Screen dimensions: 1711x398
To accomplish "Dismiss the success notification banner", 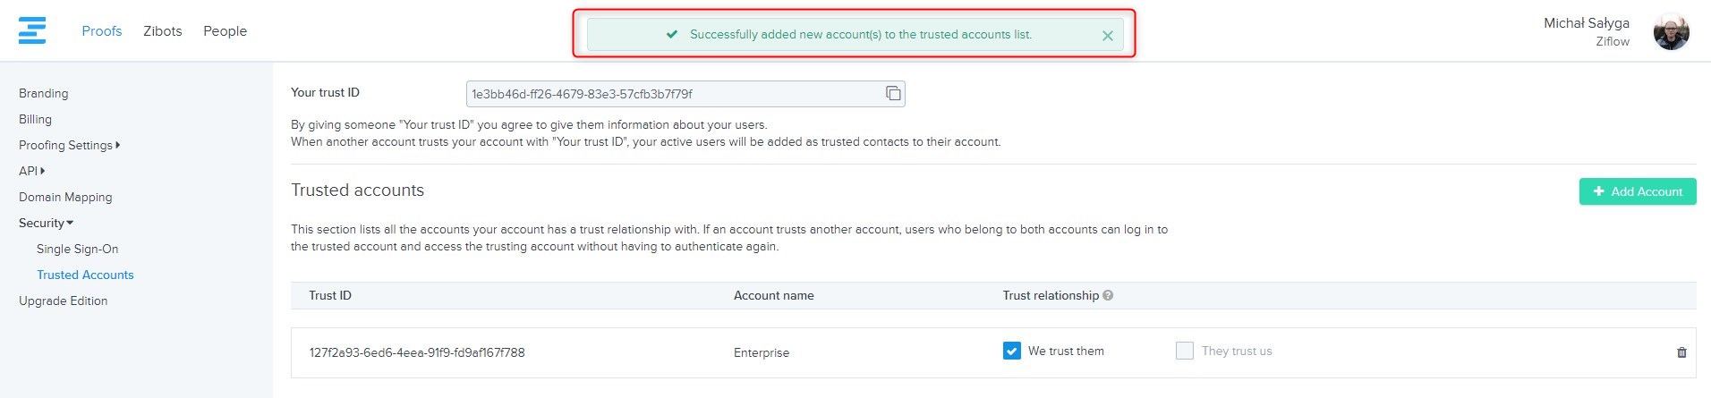I will tap(1107, 36).
